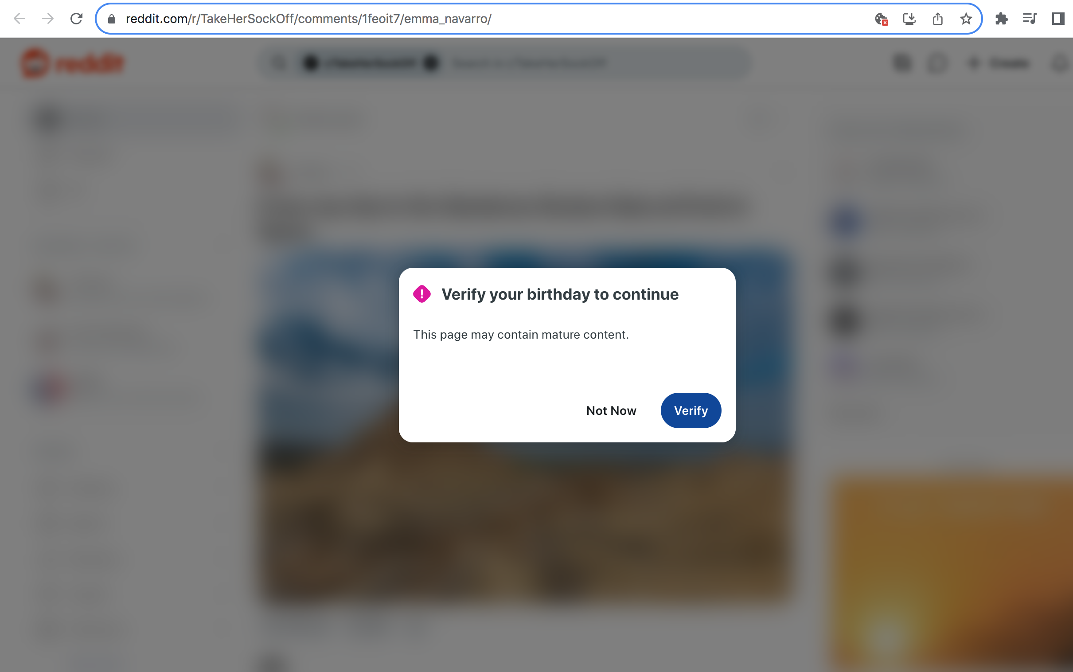Share this page using share icon
Viewport: 1073px width, 672px height.
937,19
